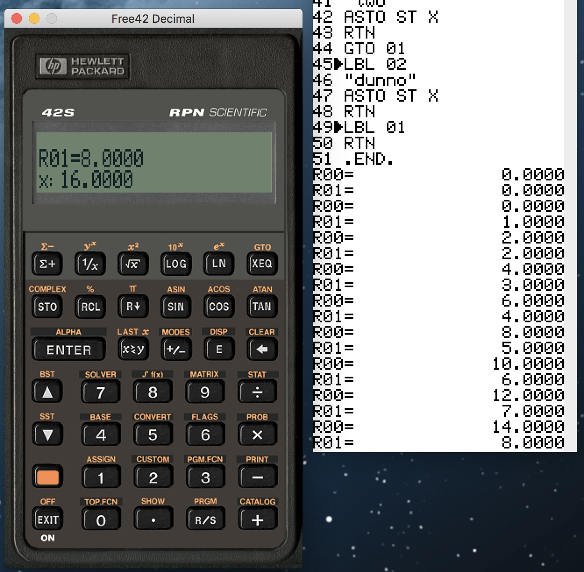Screen dimensions: 584x572
Task: Click the orange shift key
Action: 47,477
